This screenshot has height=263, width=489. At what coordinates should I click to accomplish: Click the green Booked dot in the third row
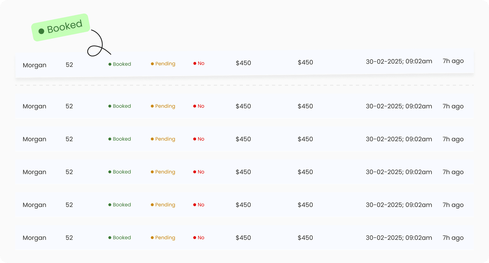pos(110,139)
